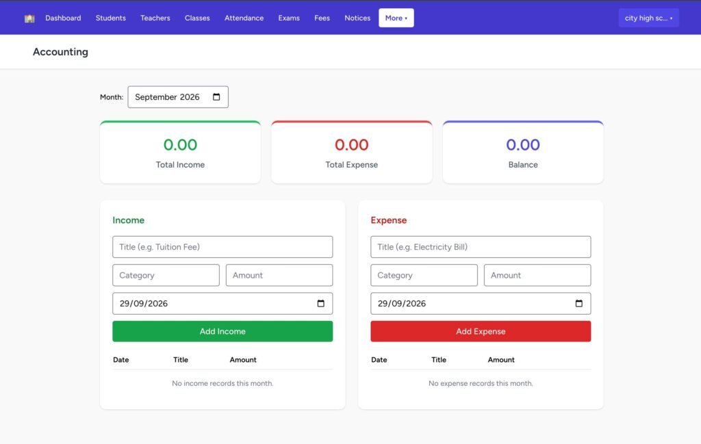Click the Expense date field 29/09/2026
Viewport: 701px width, 444px height.
(481, 304)
